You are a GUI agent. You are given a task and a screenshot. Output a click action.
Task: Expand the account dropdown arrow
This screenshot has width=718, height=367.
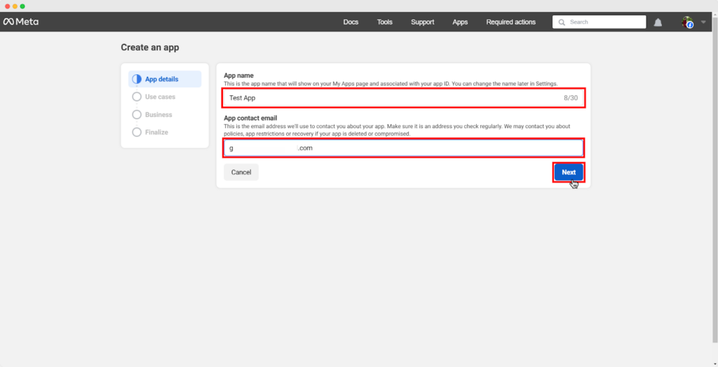703,22
